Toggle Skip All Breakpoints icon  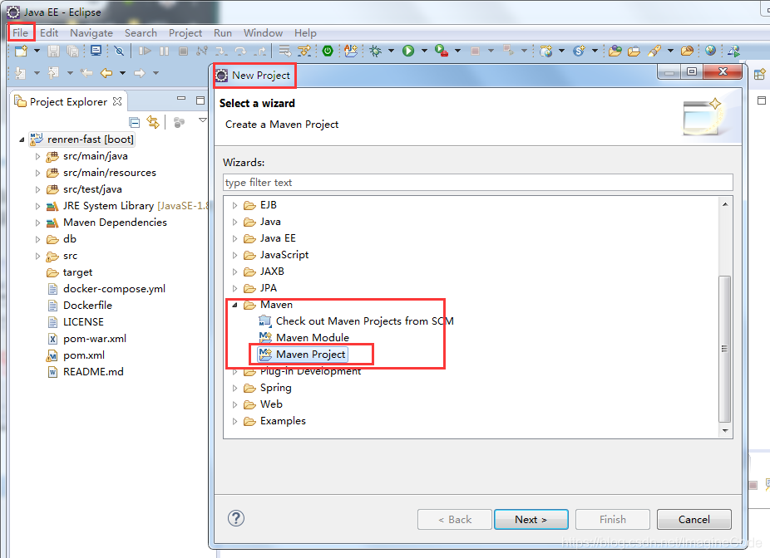coord(119,51)
